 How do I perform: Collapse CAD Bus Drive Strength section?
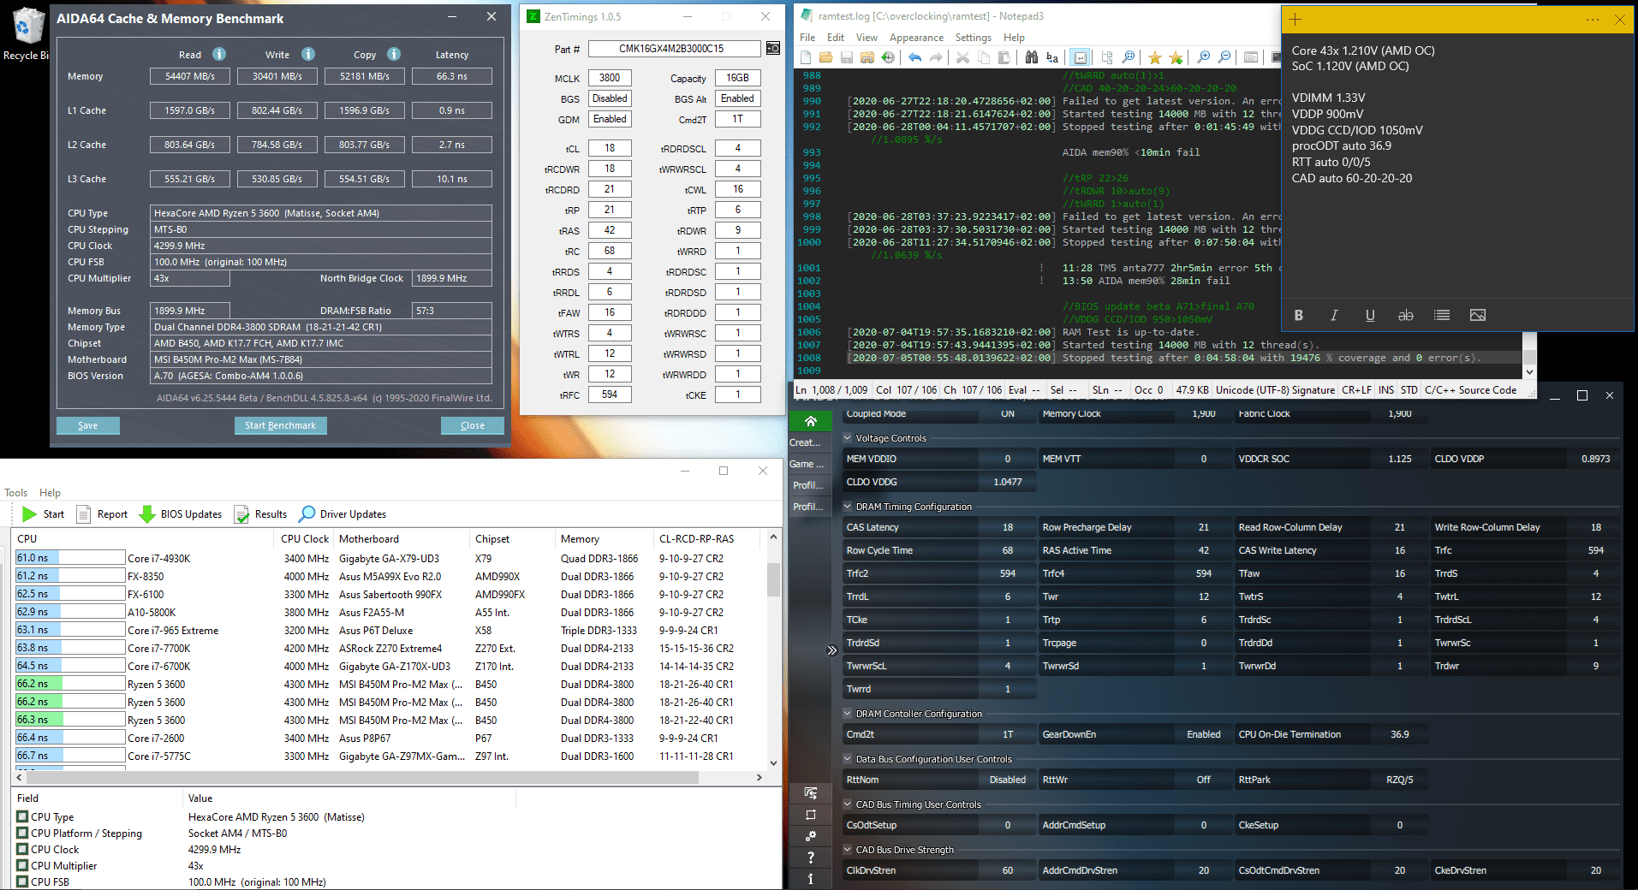tap(848, 850)
